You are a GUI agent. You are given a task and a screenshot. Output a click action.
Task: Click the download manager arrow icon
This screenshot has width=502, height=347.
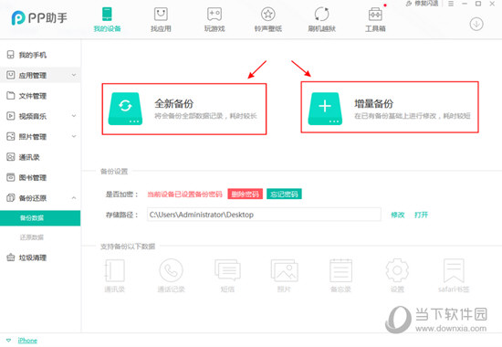pos(476,24)
